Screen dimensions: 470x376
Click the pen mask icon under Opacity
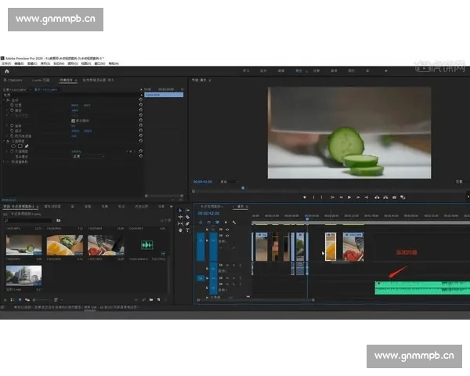(26, 146)
